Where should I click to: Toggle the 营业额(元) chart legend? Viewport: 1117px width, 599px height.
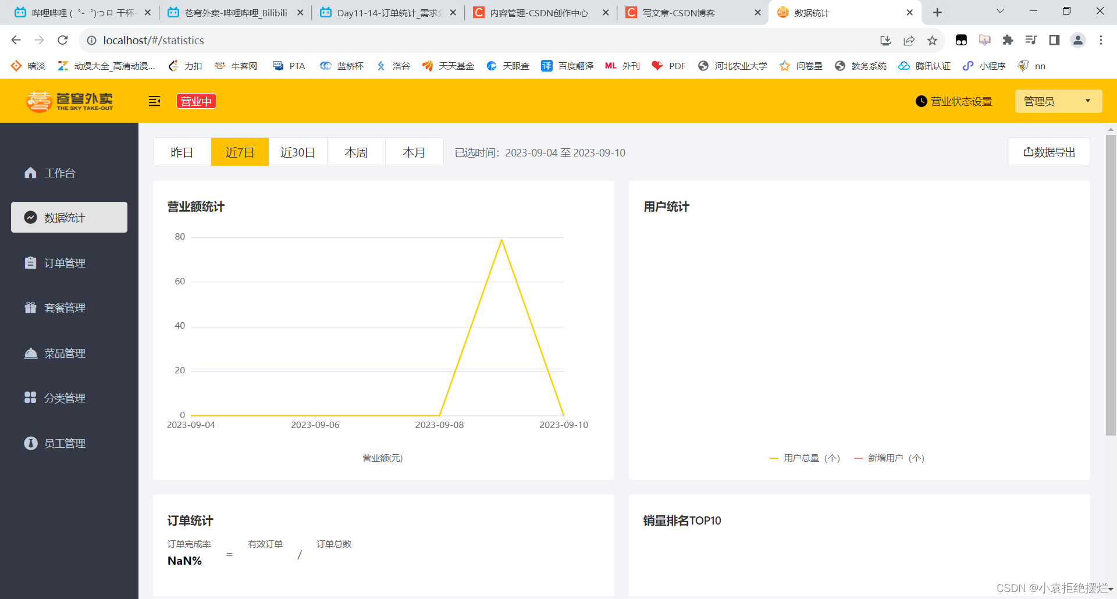382,458
